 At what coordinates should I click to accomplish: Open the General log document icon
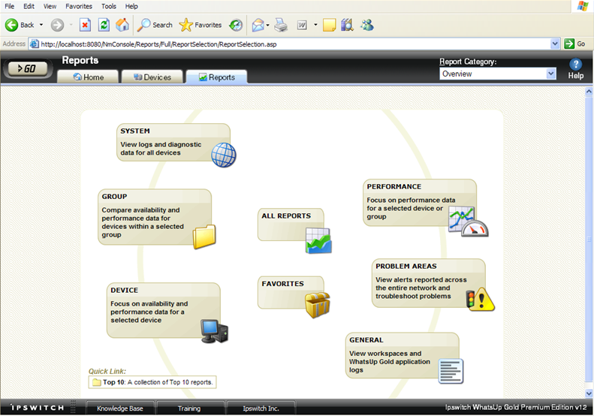[x=451, y=371]
